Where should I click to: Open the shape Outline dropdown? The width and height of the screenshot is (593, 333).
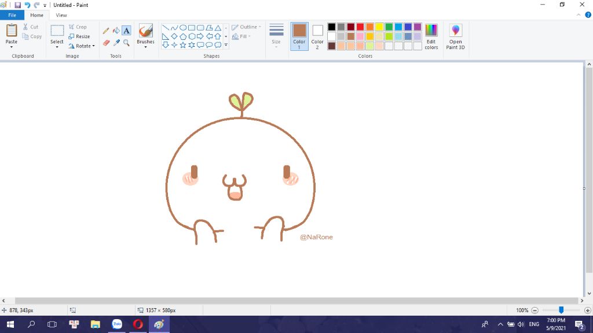(x=246, y=27)
